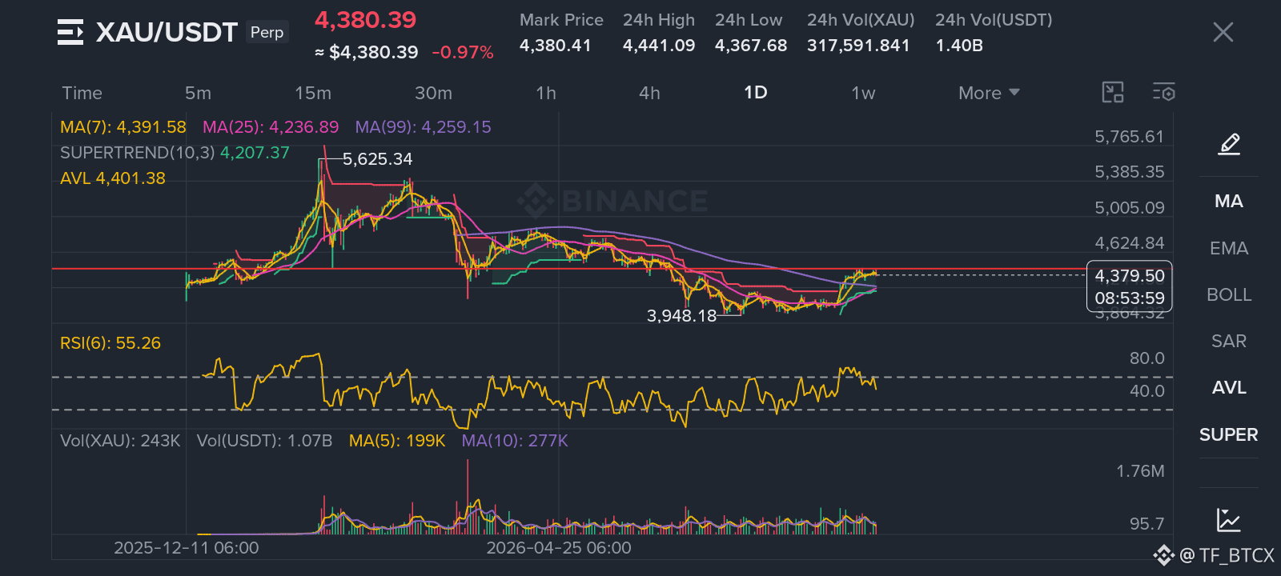Screen dimensions: 1281x576
Task: Open the line chart icon below SUPER
Action: pyautogui.click(x=1228, y=520)
